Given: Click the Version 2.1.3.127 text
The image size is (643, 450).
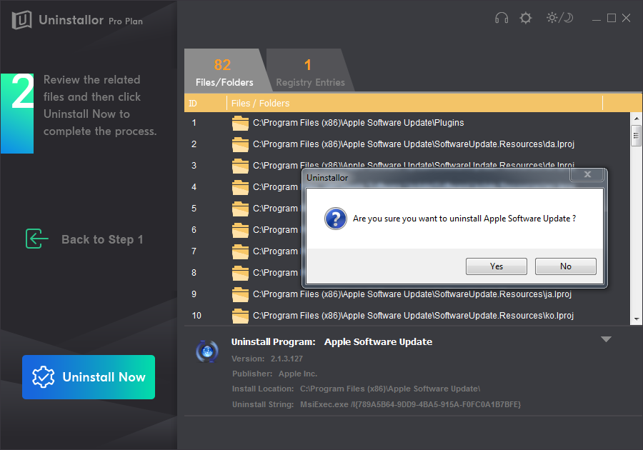Looking at the screenshot, I should point(267,359).
